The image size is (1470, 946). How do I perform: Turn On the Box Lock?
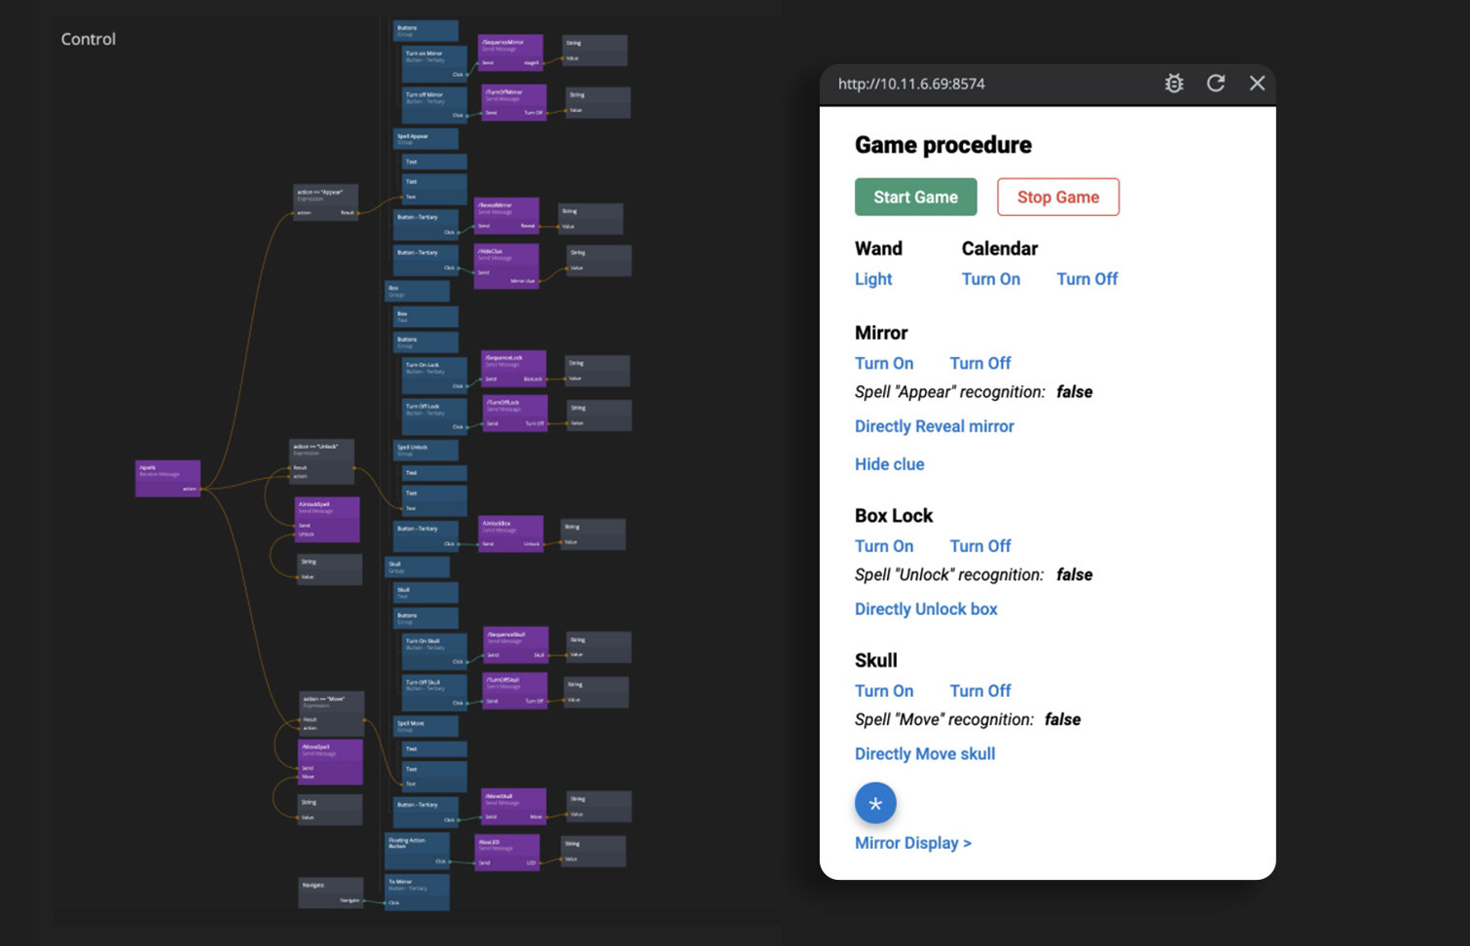click(884, 546)
